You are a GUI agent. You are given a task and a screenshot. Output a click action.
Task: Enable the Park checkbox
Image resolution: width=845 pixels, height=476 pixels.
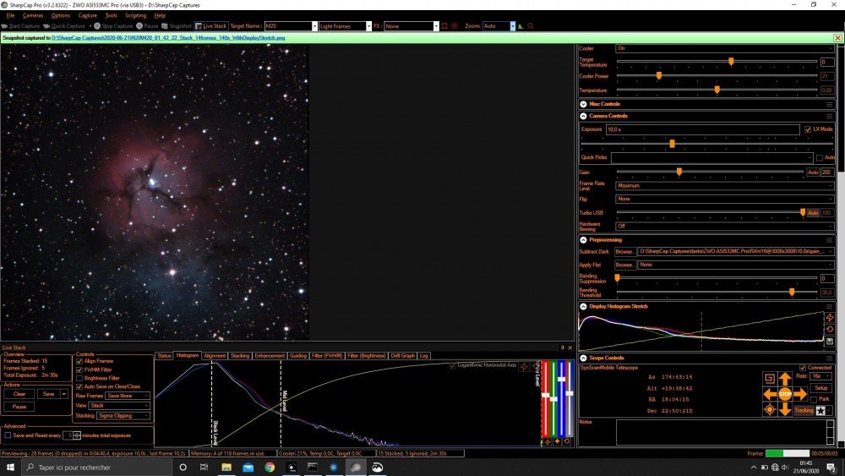(x=814, y=399)
